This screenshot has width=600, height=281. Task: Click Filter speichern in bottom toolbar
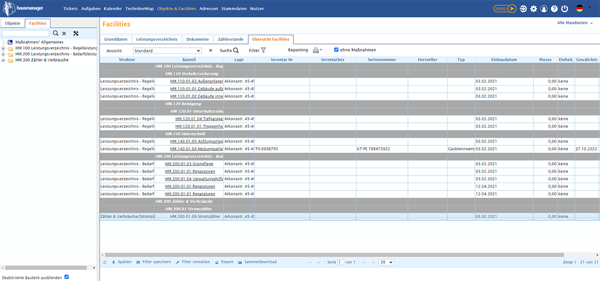click(153, 262)
